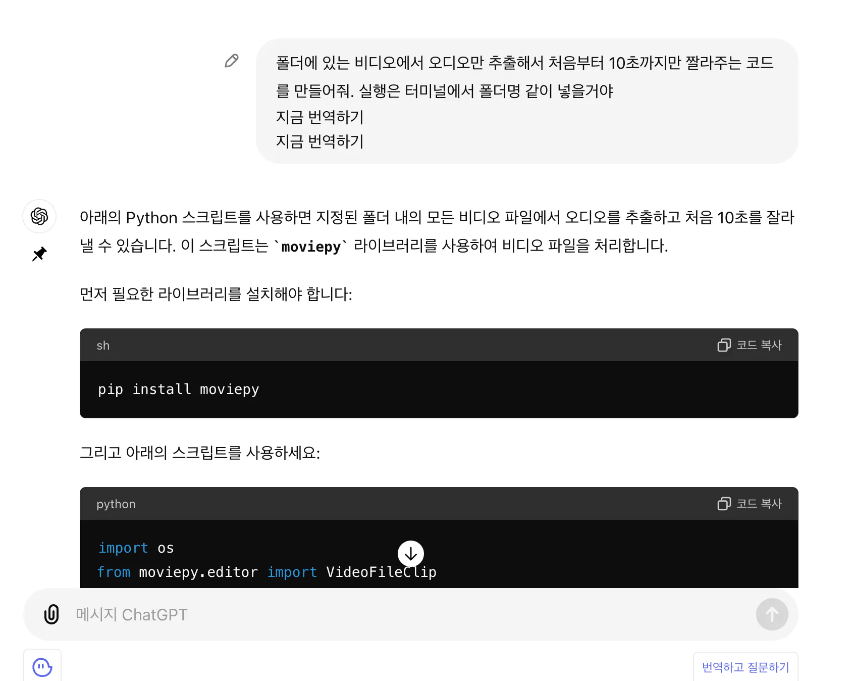Click the response paragraph starting 아래의 Python 스크립트를
853x681 pixels.
(x=437, y=231)
